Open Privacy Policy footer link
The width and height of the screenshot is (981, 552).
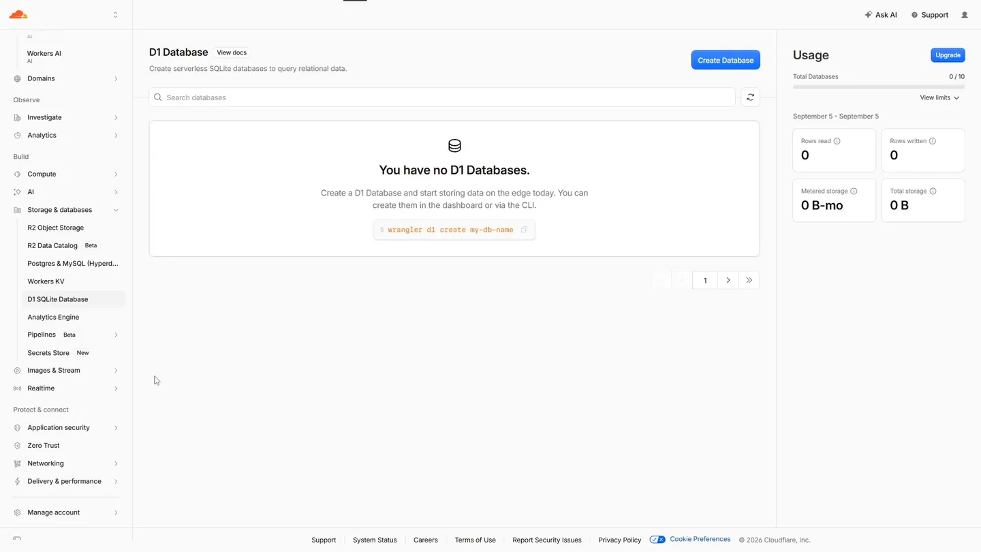tap(619, 540)
